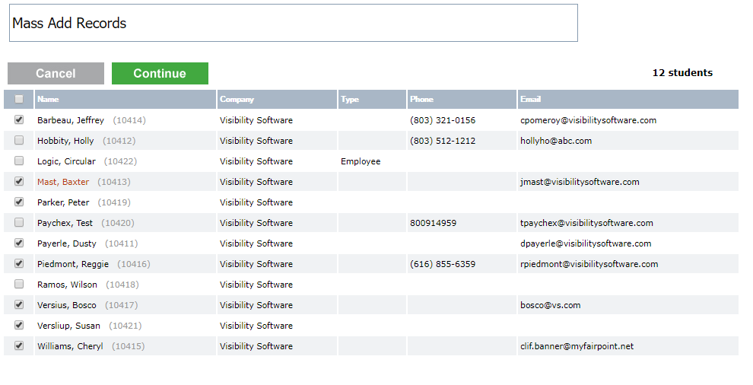This screenshot has height=385, width=753.
Task: Check the Paychex, Test checkbox
Action: (19, 222)
